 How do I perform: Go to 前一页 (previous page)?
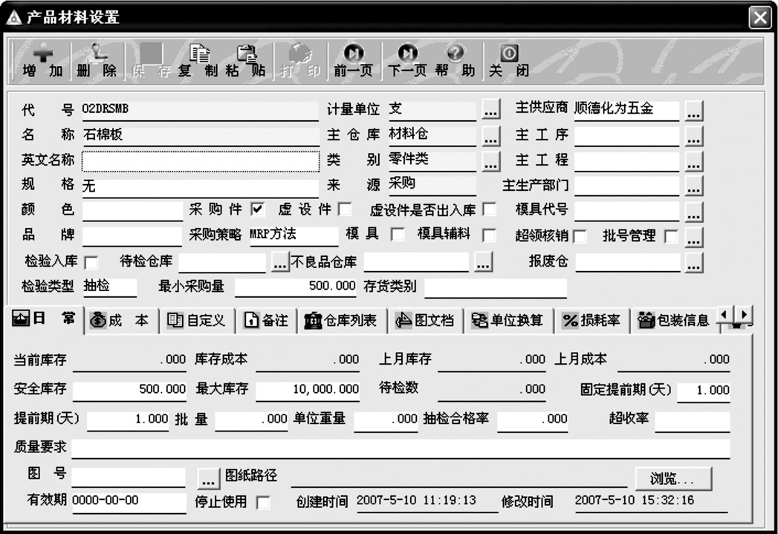click(x=353, y=62)
